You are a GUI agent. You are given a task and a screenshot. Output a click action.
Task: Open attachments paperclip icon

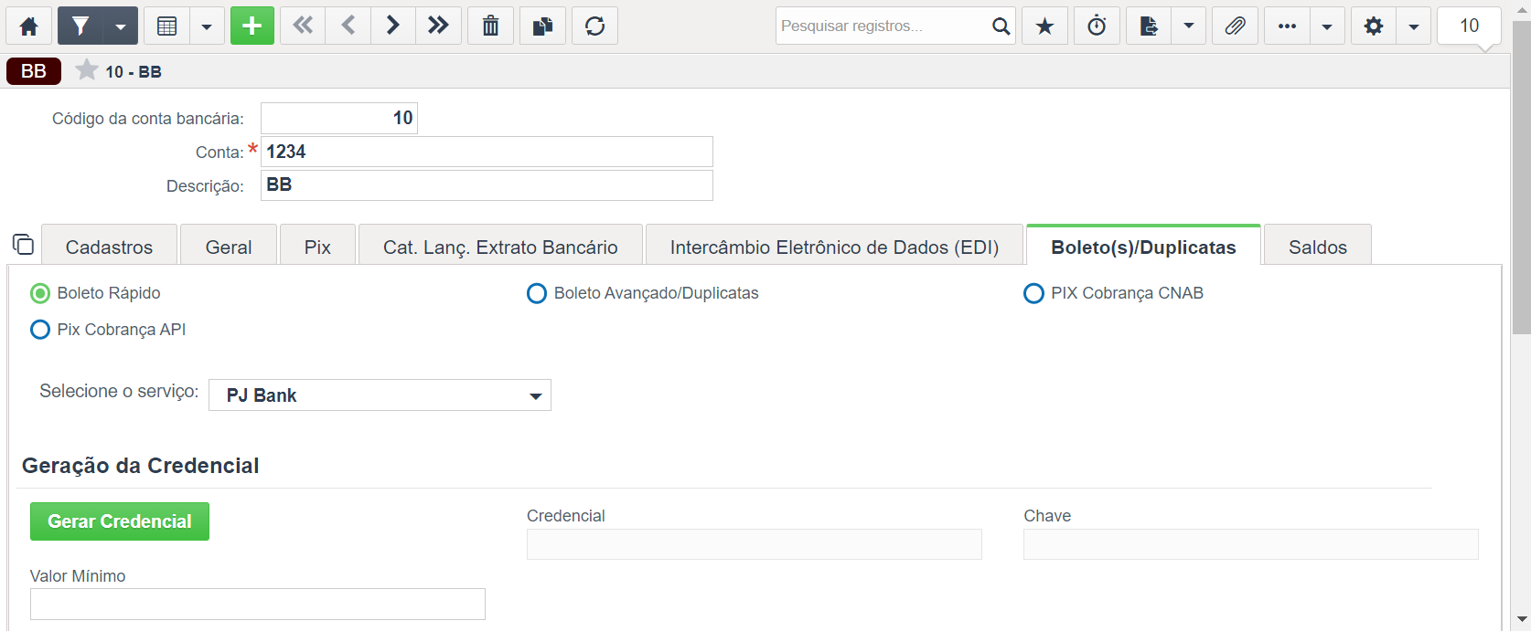[1235, 26]
